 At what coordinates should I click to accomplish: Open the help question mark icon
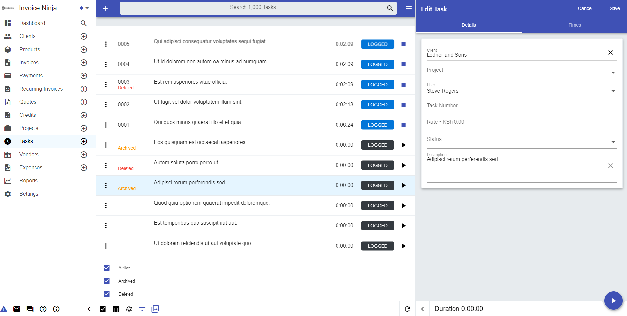click(x=43, y=309)
